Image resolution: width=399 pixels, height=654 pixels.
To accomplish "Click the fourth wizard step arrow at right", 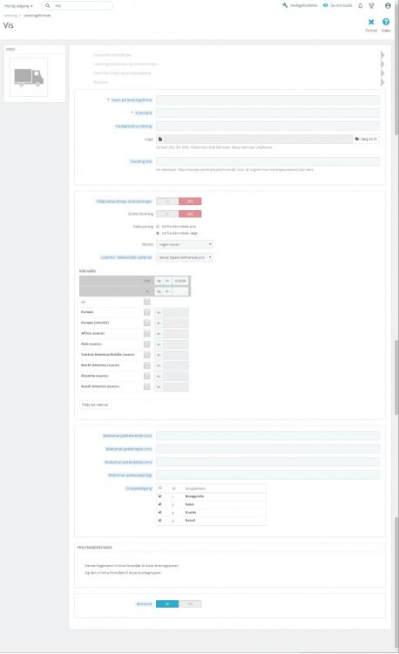I will pyautogui.click(x=382, y=82).
